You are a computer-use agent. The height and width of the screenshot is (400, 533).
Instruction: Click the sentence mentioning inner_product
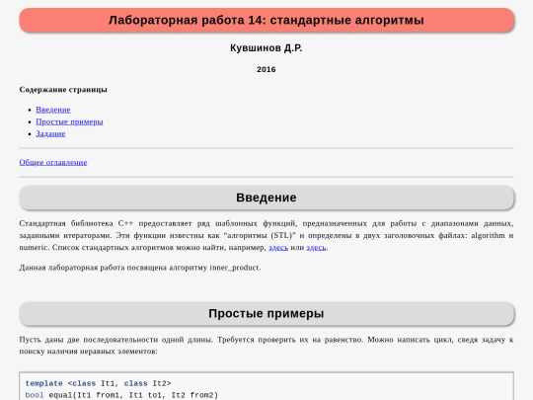140,268
